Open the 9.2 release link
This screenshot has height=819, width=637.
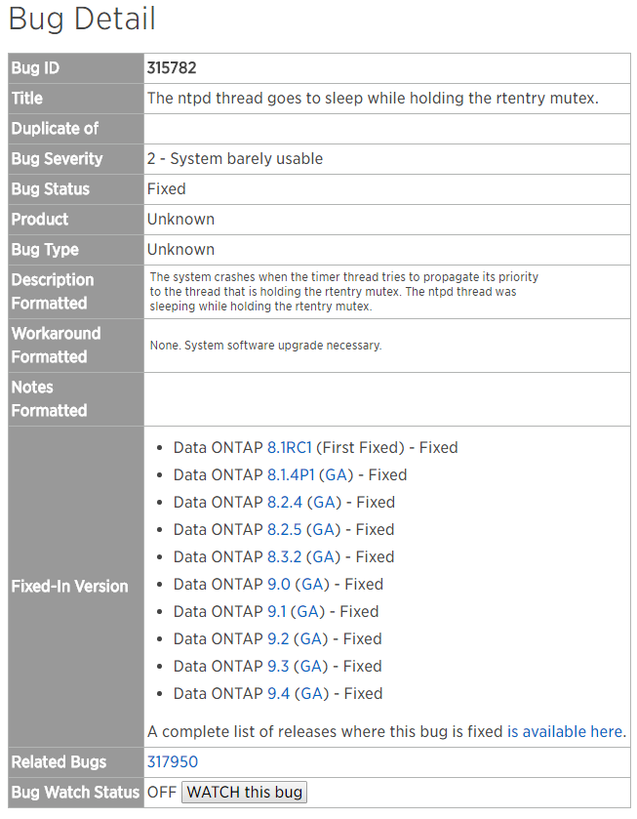pyautogui.click(x=278, y=638)
